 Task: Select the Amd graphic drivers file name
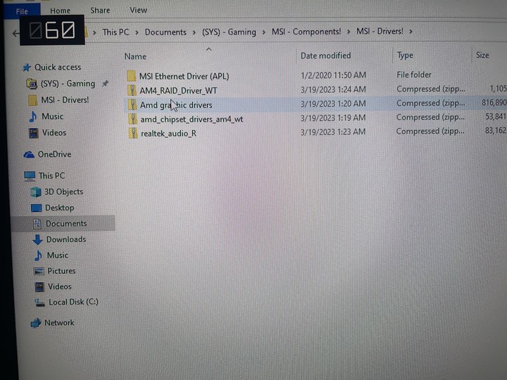pos(176,105)
